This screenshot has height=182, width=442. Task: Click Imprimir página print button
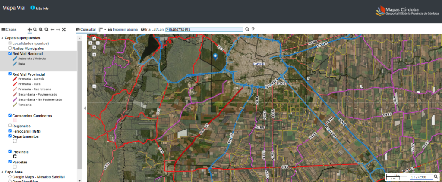click(123, 30)
